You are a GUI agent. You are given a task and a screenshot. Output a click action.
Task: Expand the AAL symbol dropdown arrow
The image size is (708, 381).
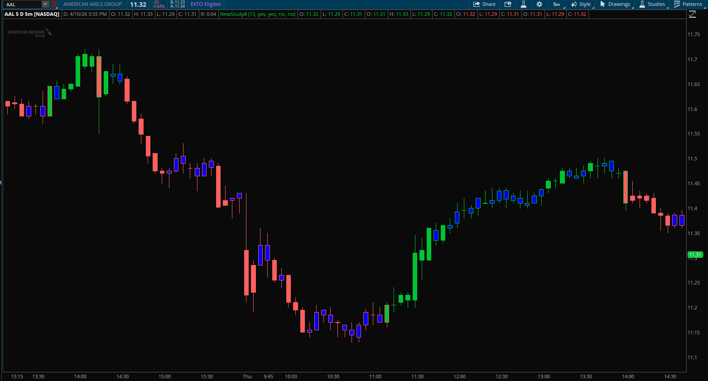click(x=45, y=4)
